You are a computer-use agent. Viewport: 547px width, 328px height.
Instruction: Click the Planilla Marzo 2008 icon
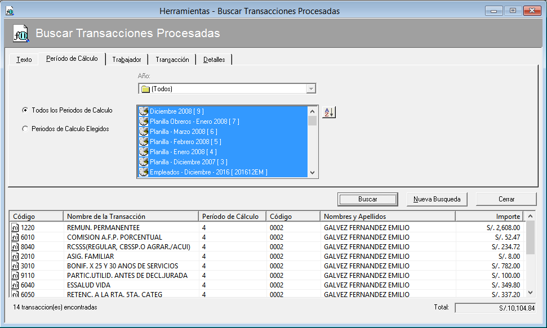tap(143, 132)
